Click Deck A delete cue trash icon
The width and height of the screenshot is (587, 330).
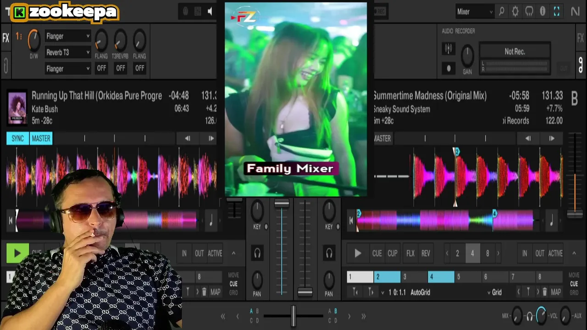(x=204, y=292)
